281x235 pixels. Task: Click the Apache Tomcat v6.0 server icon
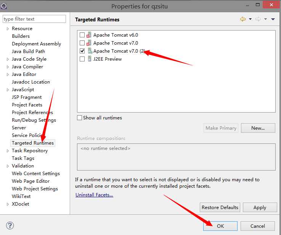tap(89, 35)
